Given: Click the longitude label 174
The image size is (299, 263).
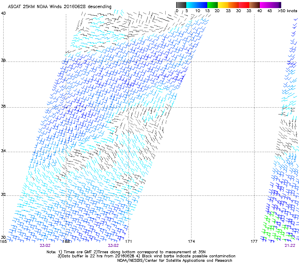Looking at the screenshot, I should (191, 242).
